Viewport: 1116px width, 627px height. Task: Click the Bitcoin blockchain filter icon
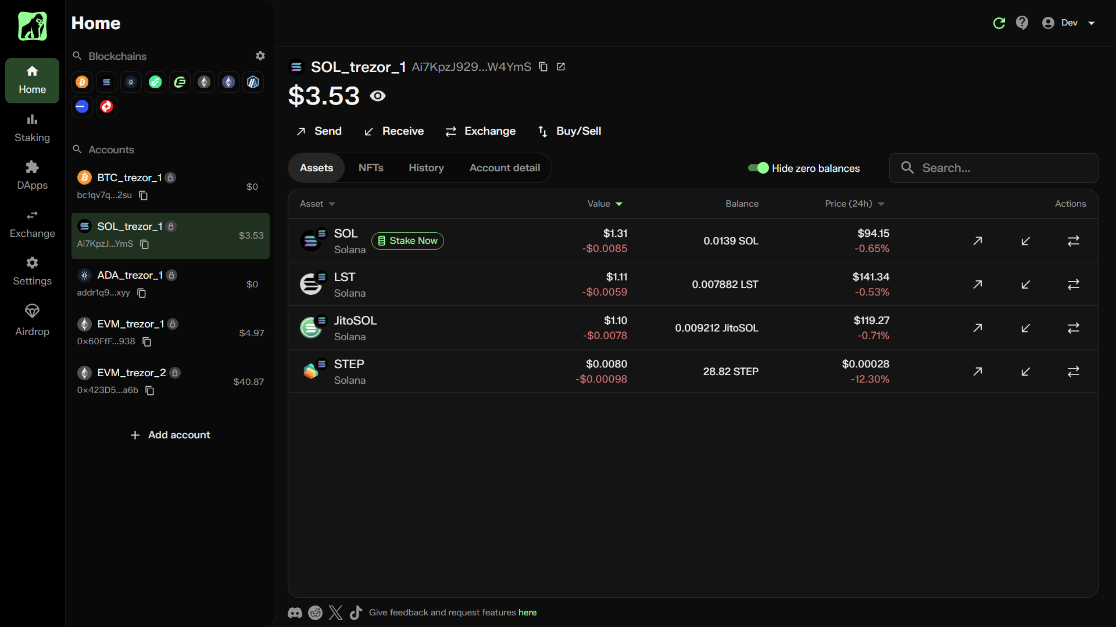tap(82, 82)
